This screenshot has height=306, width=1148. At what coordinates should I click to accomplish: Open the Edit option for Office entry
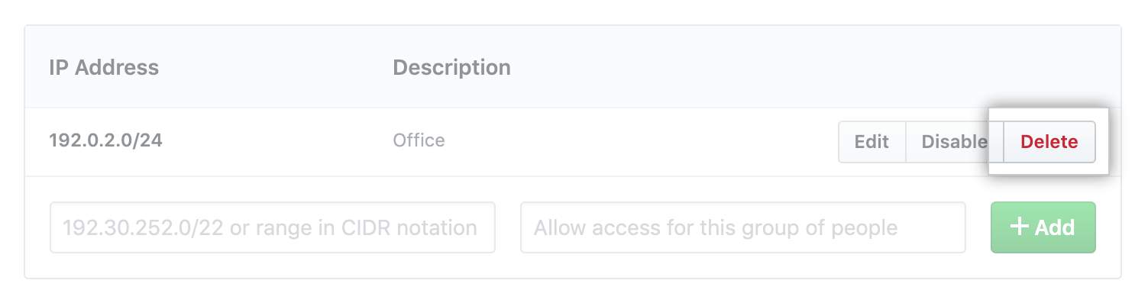872,142
